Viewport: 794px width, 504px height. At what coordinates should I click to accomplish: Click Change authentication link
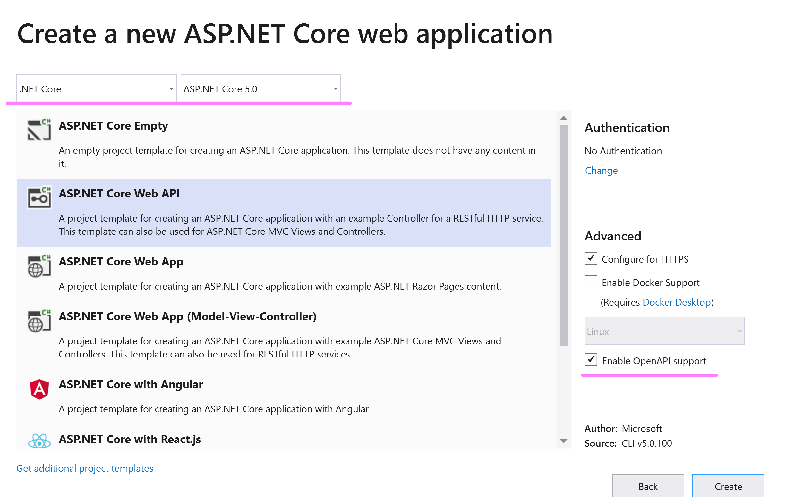(x=601, y=171)
